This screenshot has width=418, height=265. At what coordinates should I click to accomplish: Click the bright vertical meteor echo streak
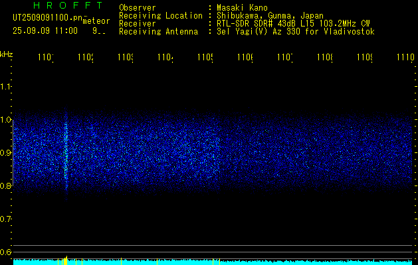click(66, 153)
